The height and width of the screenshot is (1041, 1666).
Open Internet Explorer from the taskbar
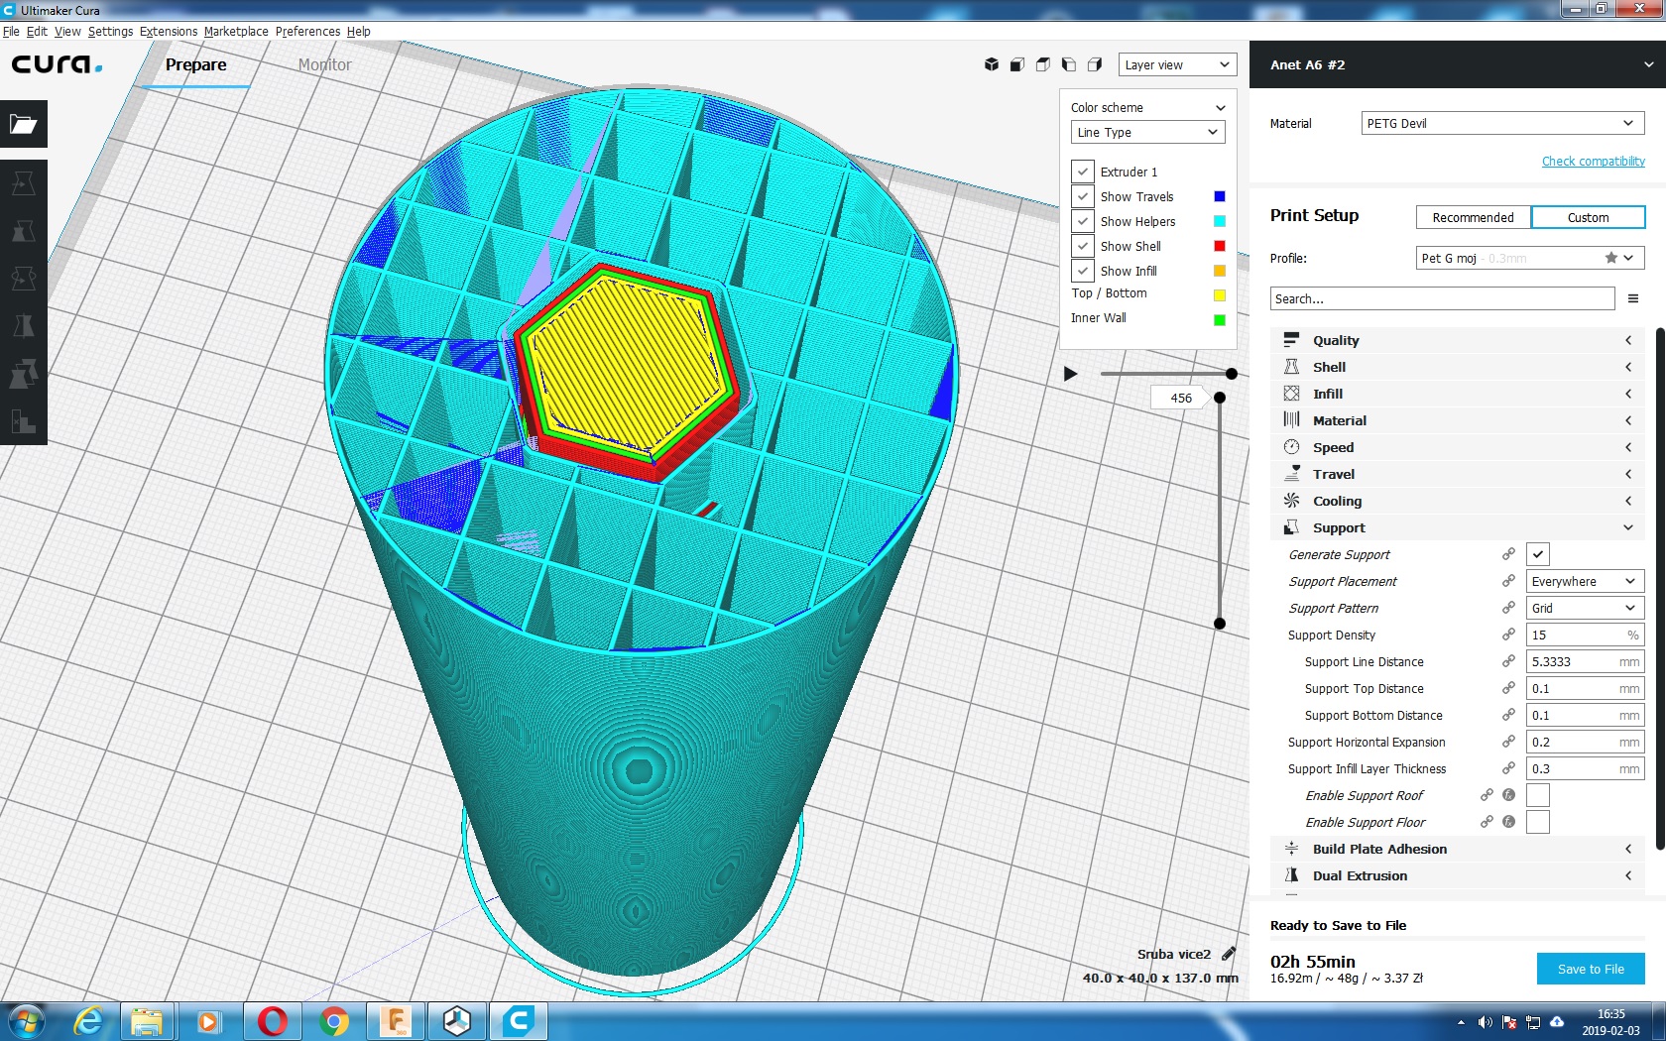88,1021
